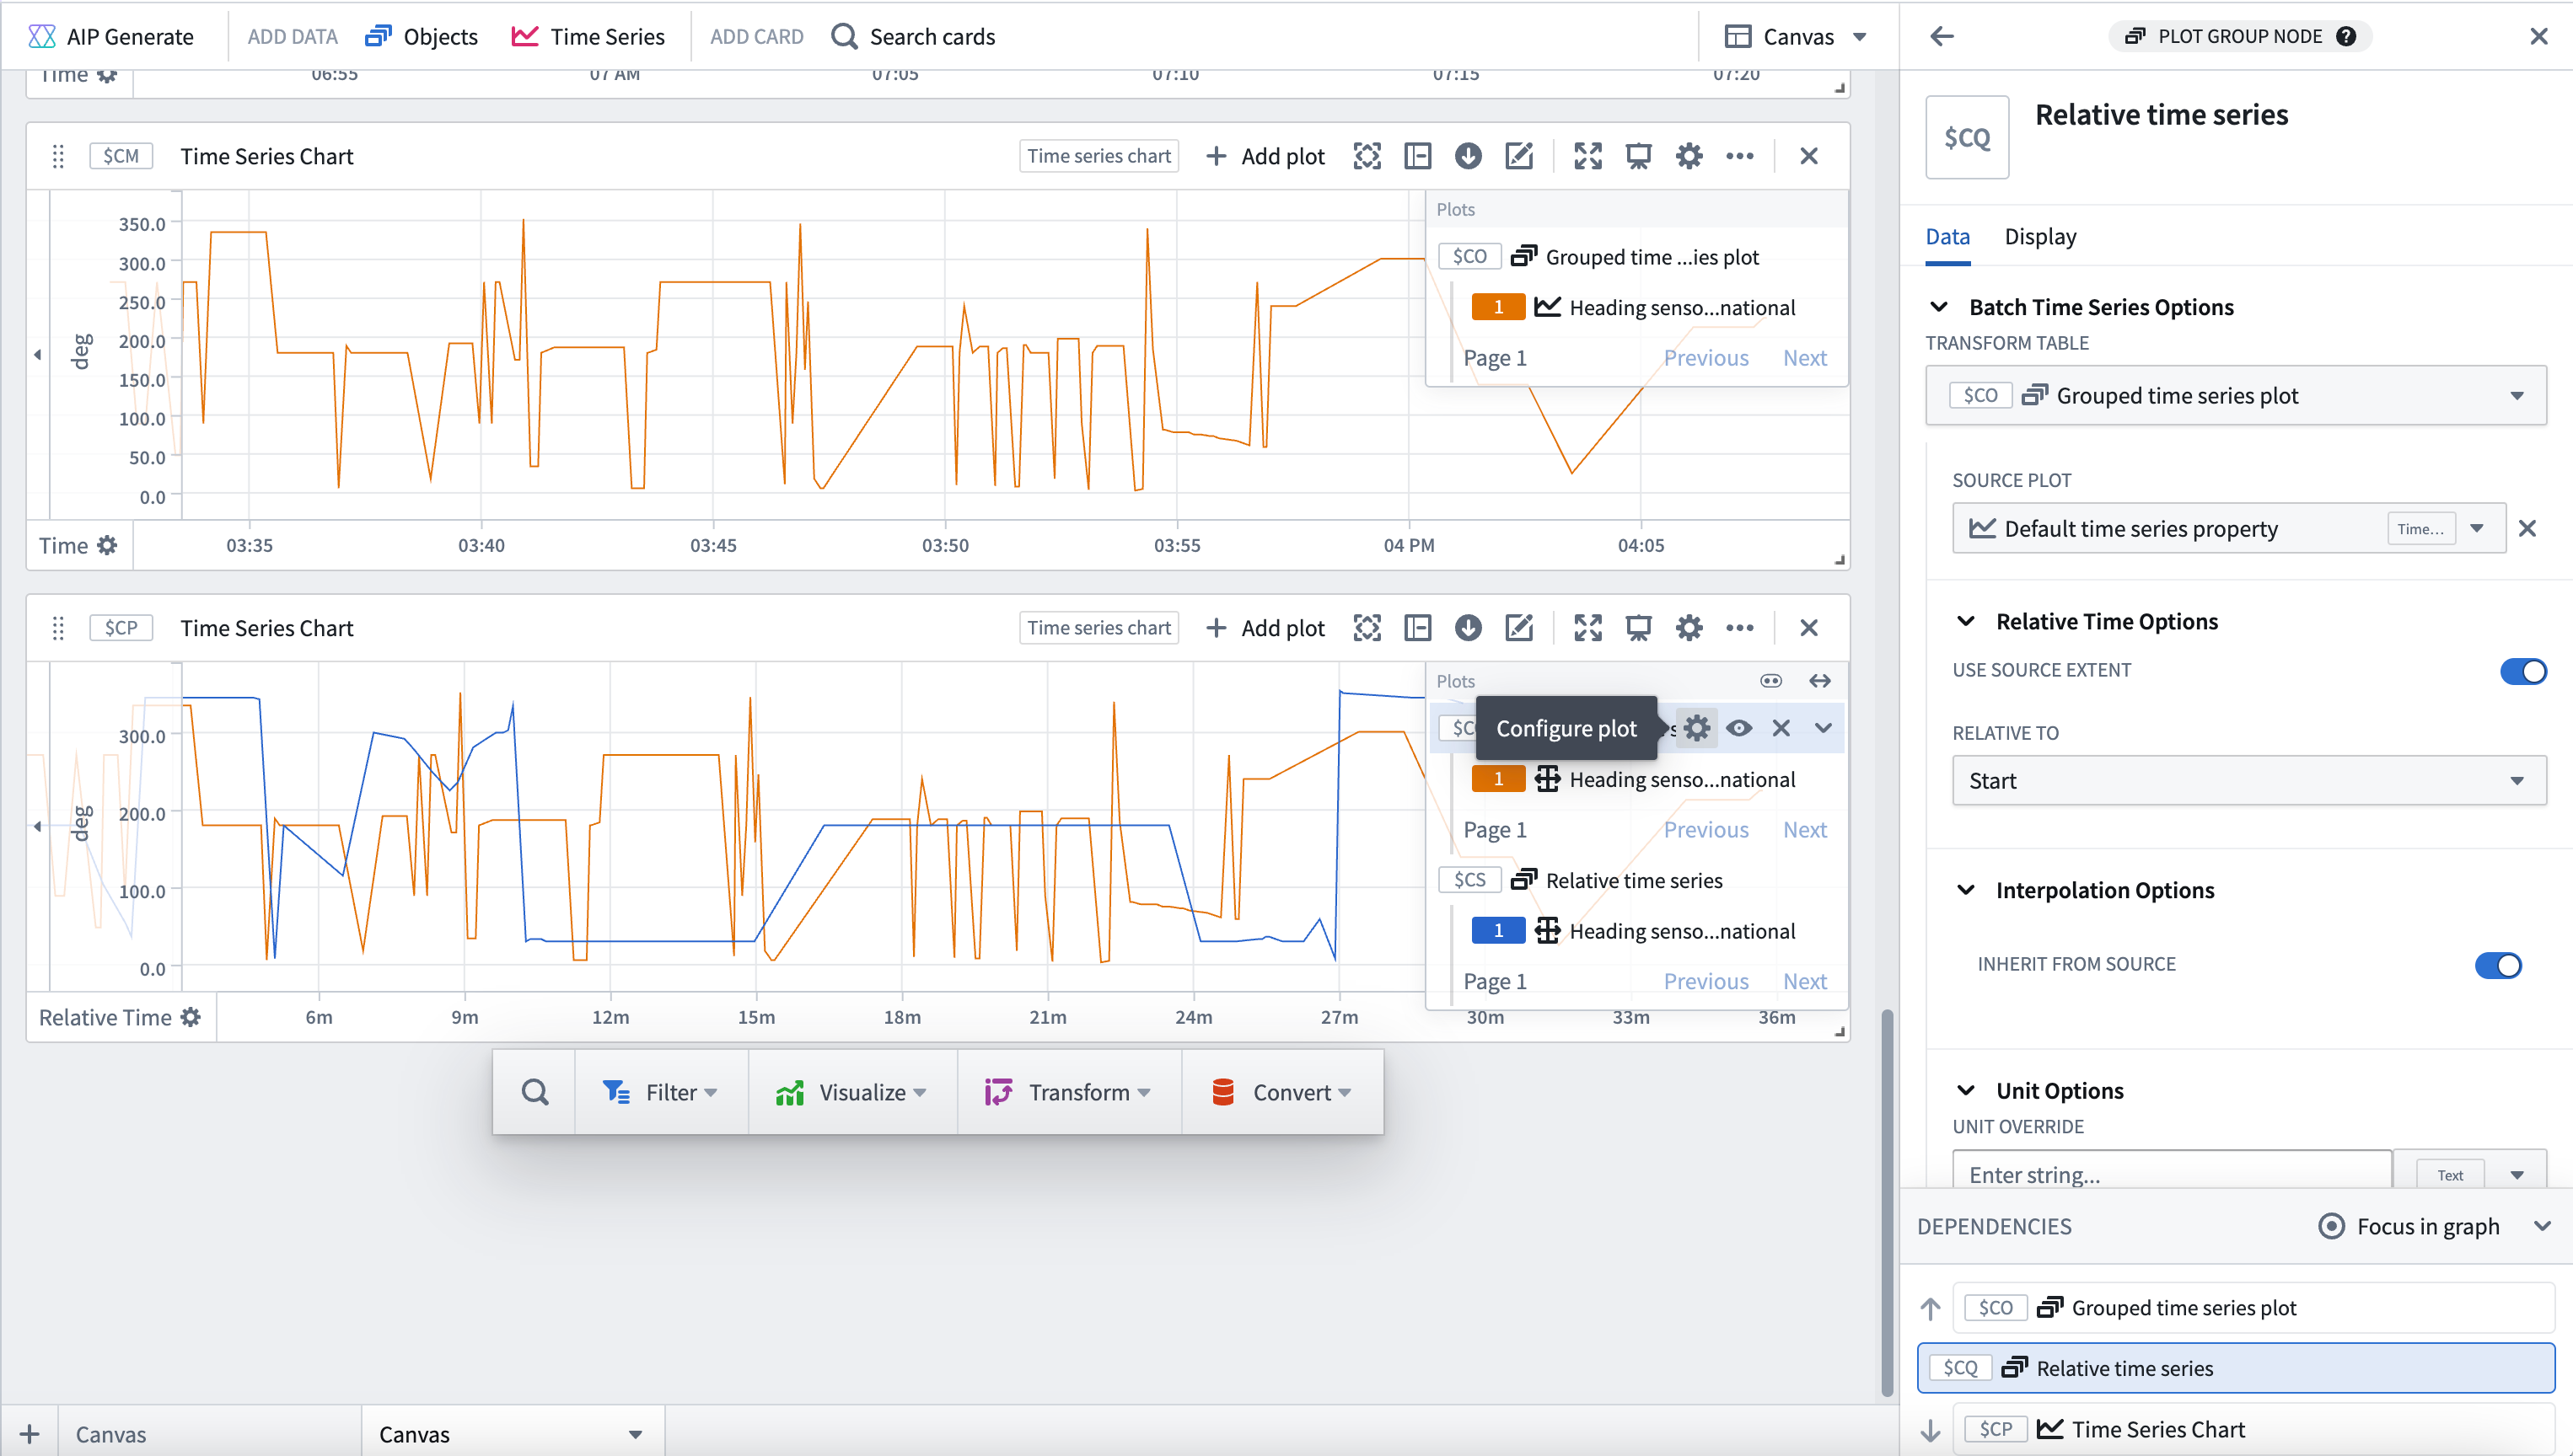The image size is (2573, 1456).
Task: Switch to the Display tab in right panel
Action: pos(2039,233)
